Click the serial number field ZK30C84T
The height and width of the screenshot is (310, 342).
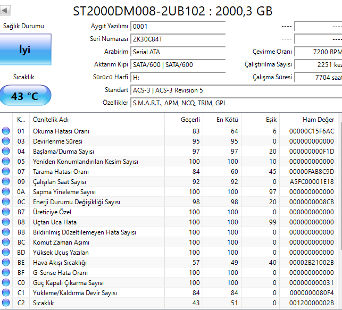tap(178, 39)
